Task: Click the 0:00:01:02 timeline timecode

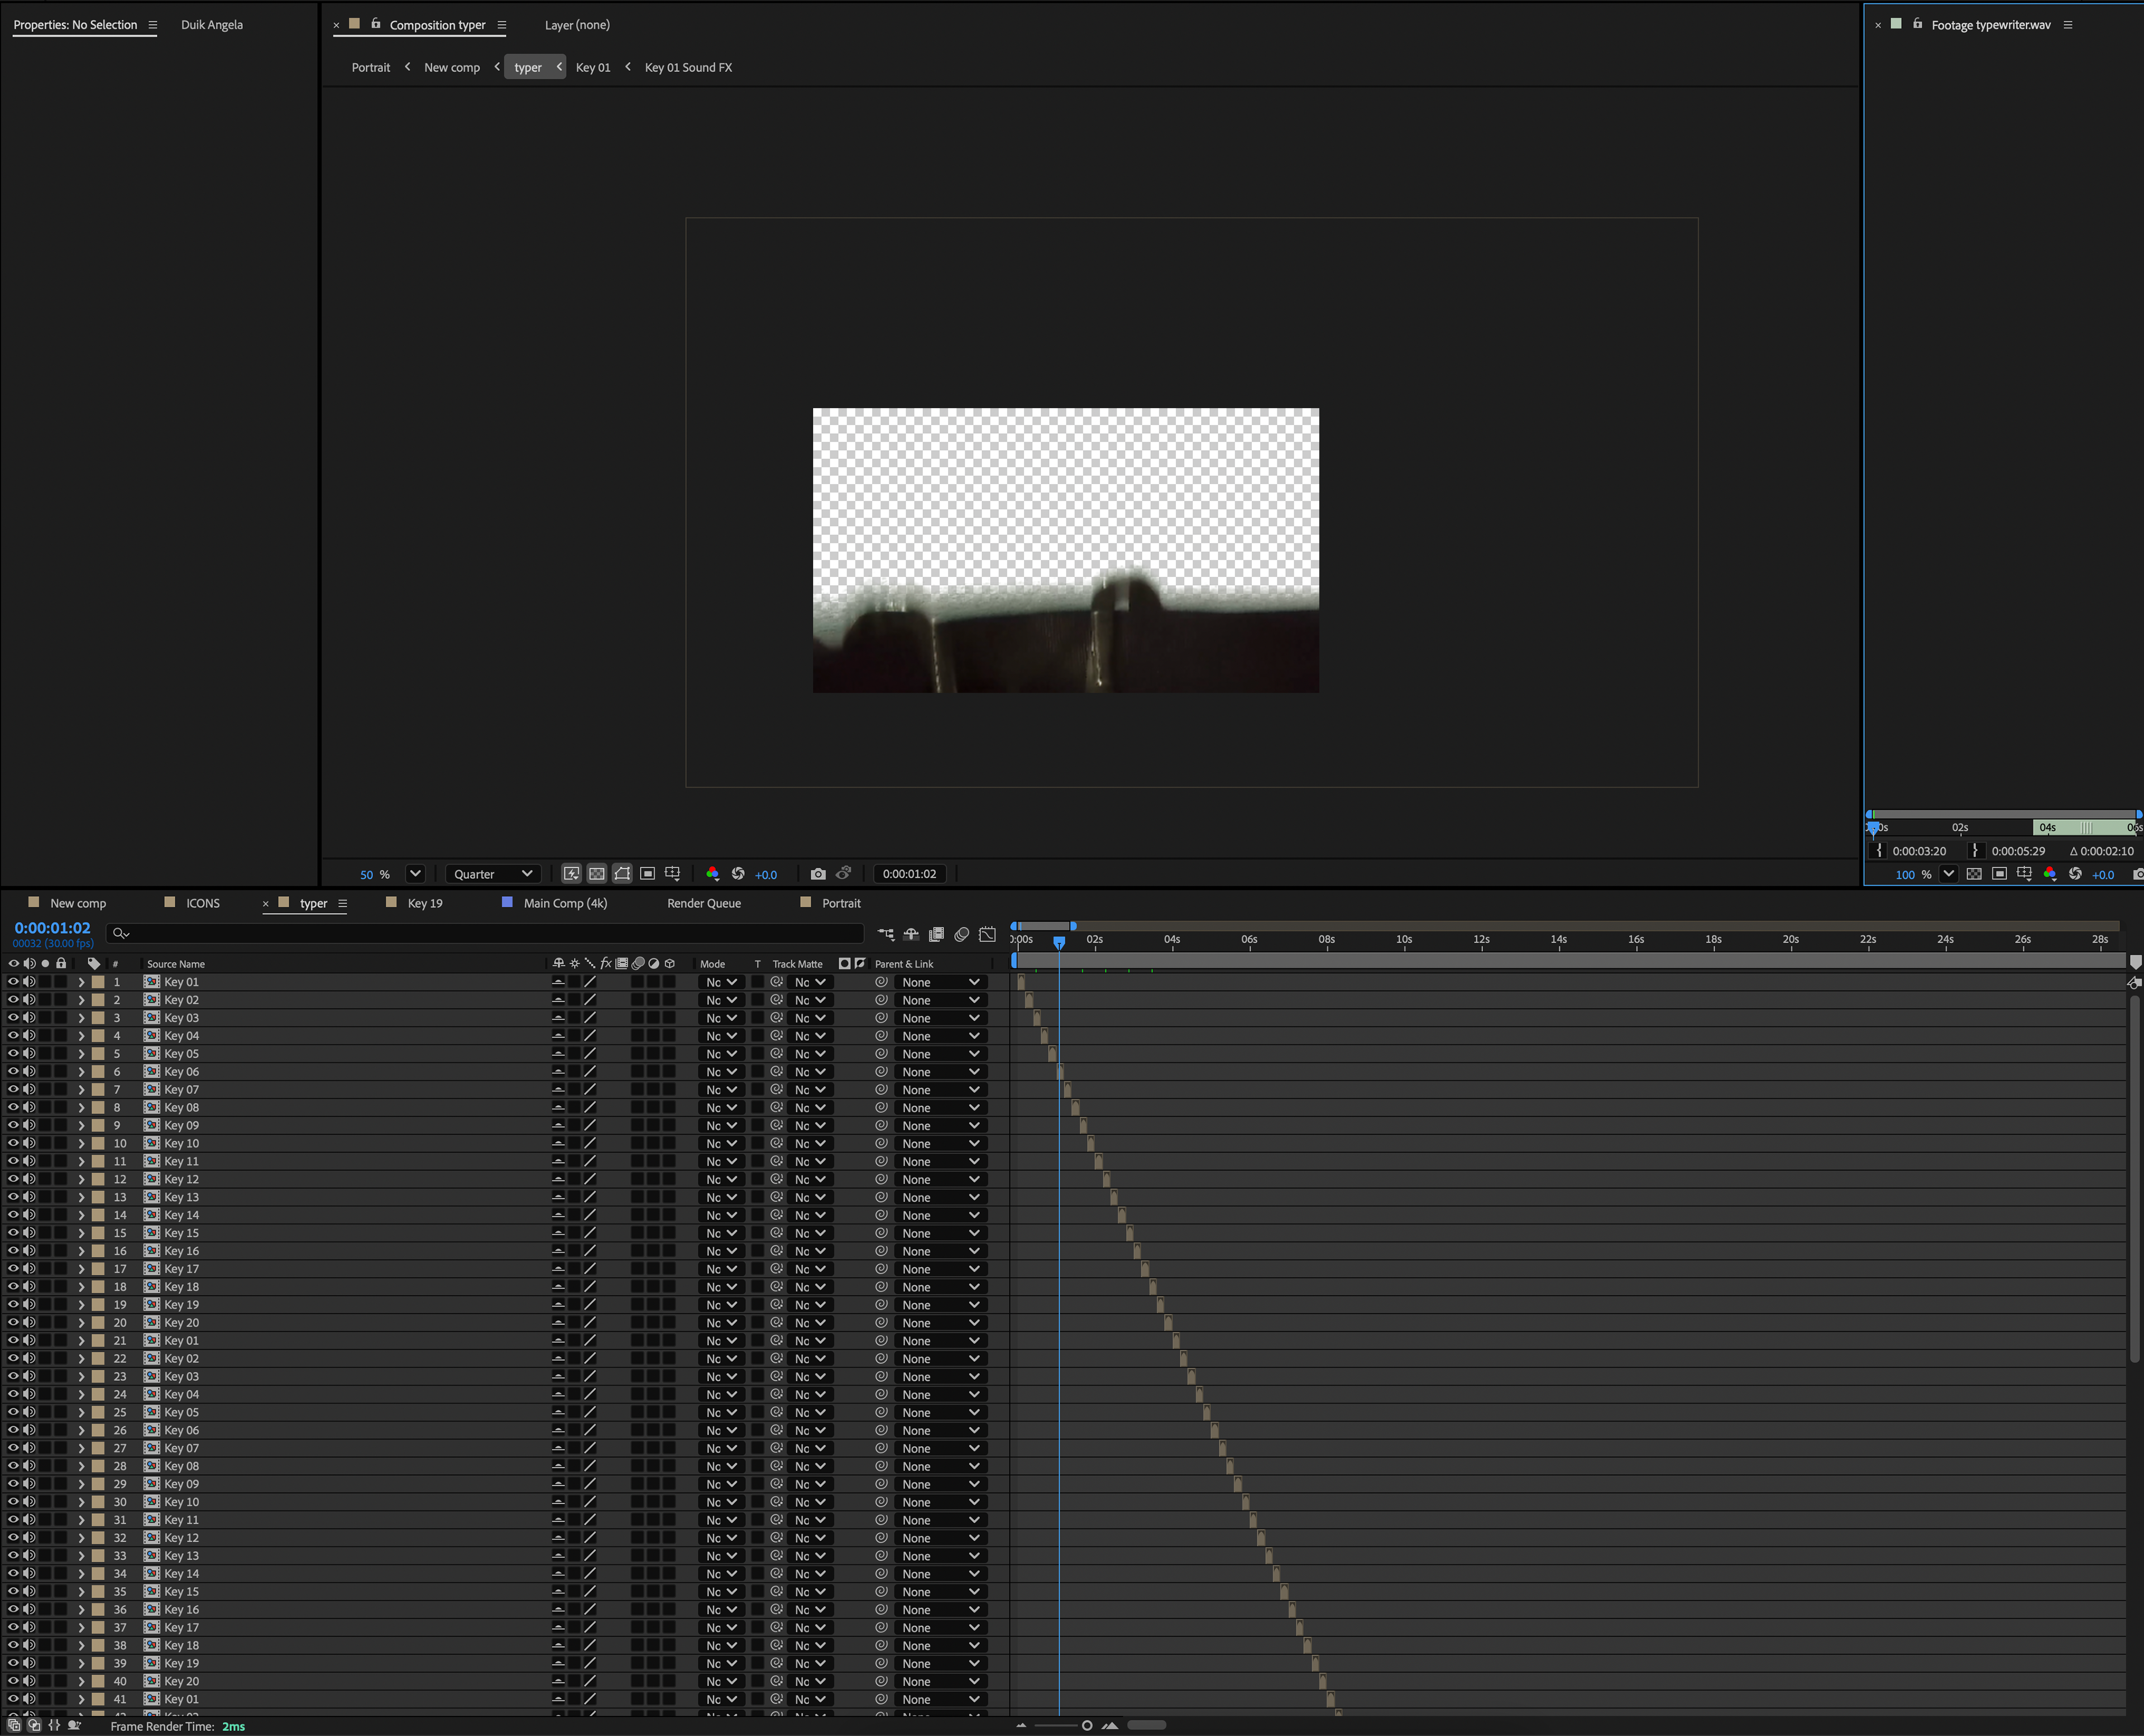Action: point(52,928)
